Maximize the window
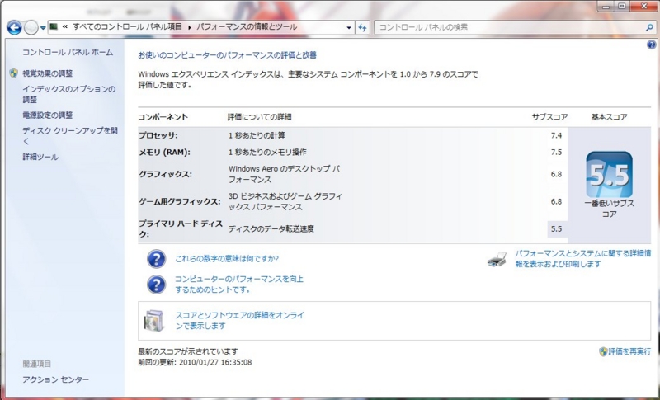Viewport: 660px width, 400px height. pos(622,6)
